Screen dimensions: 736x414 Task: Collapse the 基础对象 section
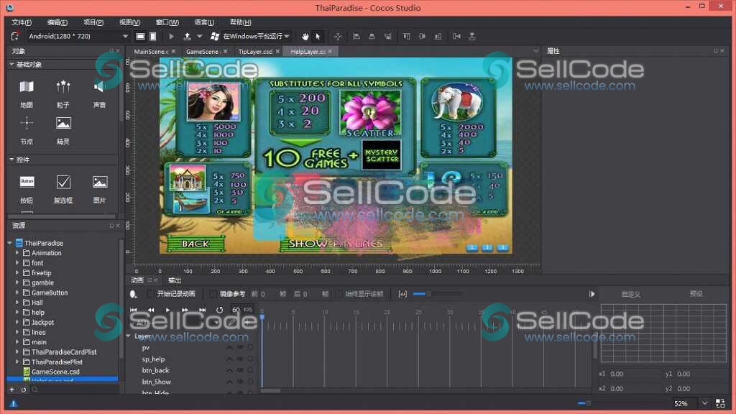11,65
